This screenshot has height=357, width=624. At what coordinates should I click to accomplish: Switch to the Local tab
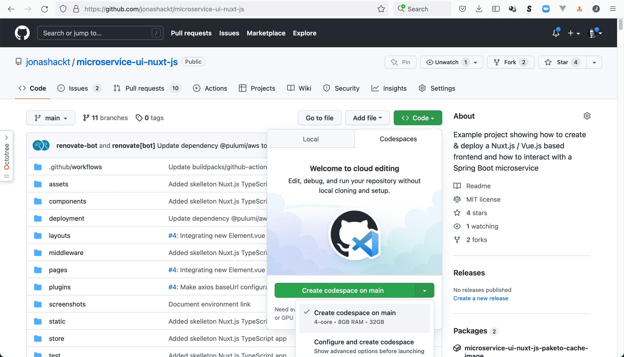pyautogui.click(x=310, y=139)
